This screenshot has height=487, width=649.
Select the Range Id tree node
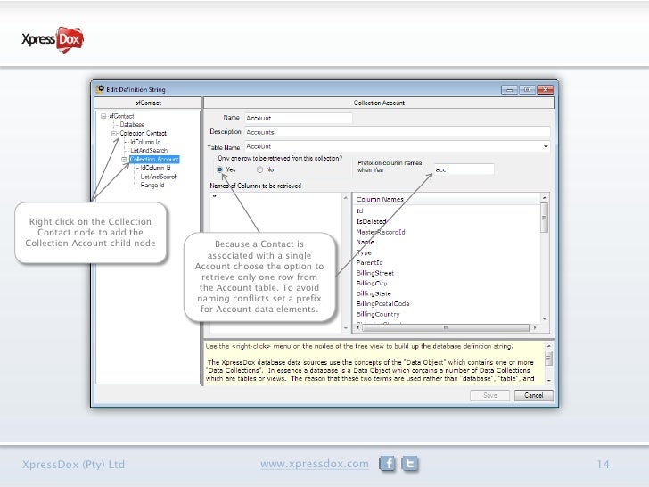click(152, 186)
